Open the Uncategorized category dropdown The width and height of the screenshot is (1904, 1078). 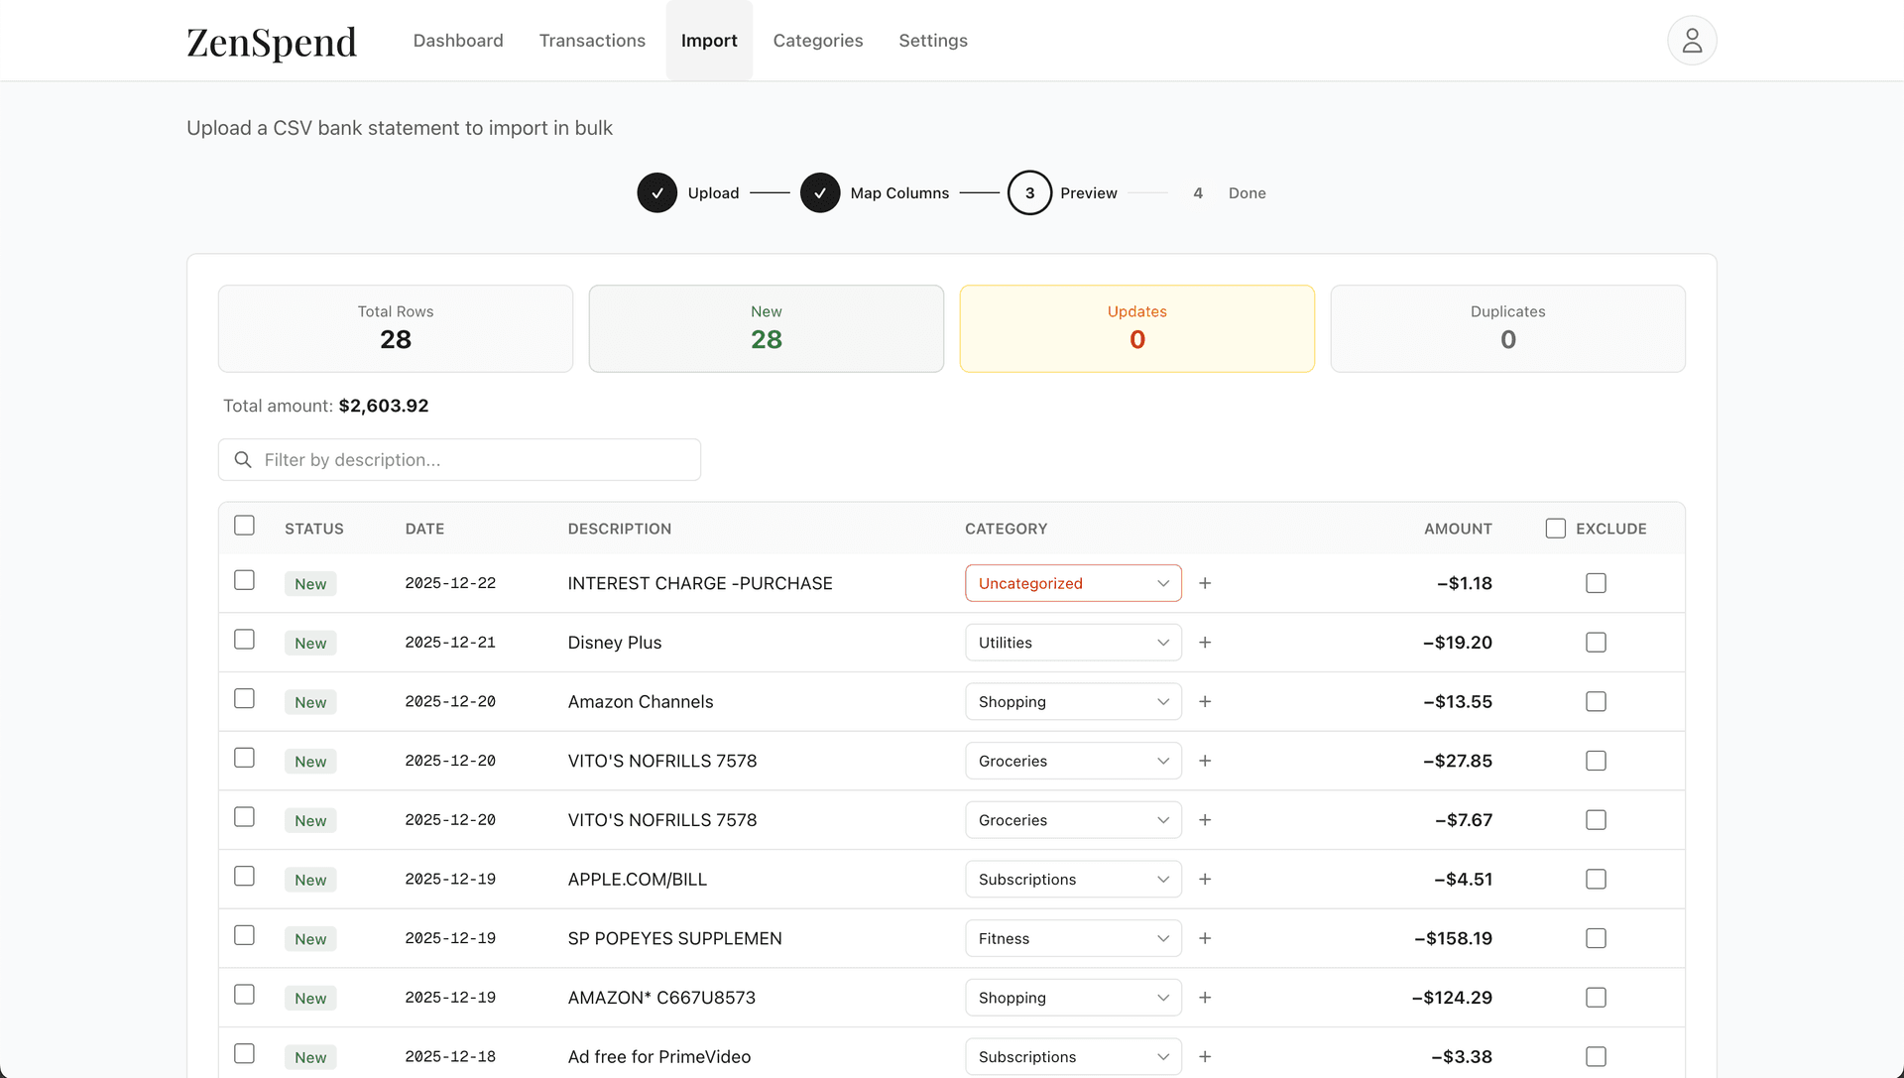pyautogui.click(x=1073, y=583)
